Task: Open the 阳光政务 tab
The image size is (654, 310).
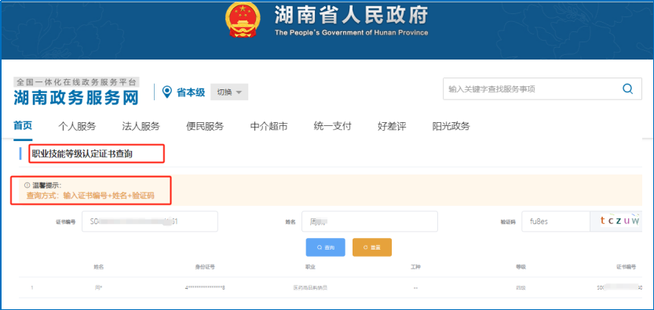Action: (451, 126)
